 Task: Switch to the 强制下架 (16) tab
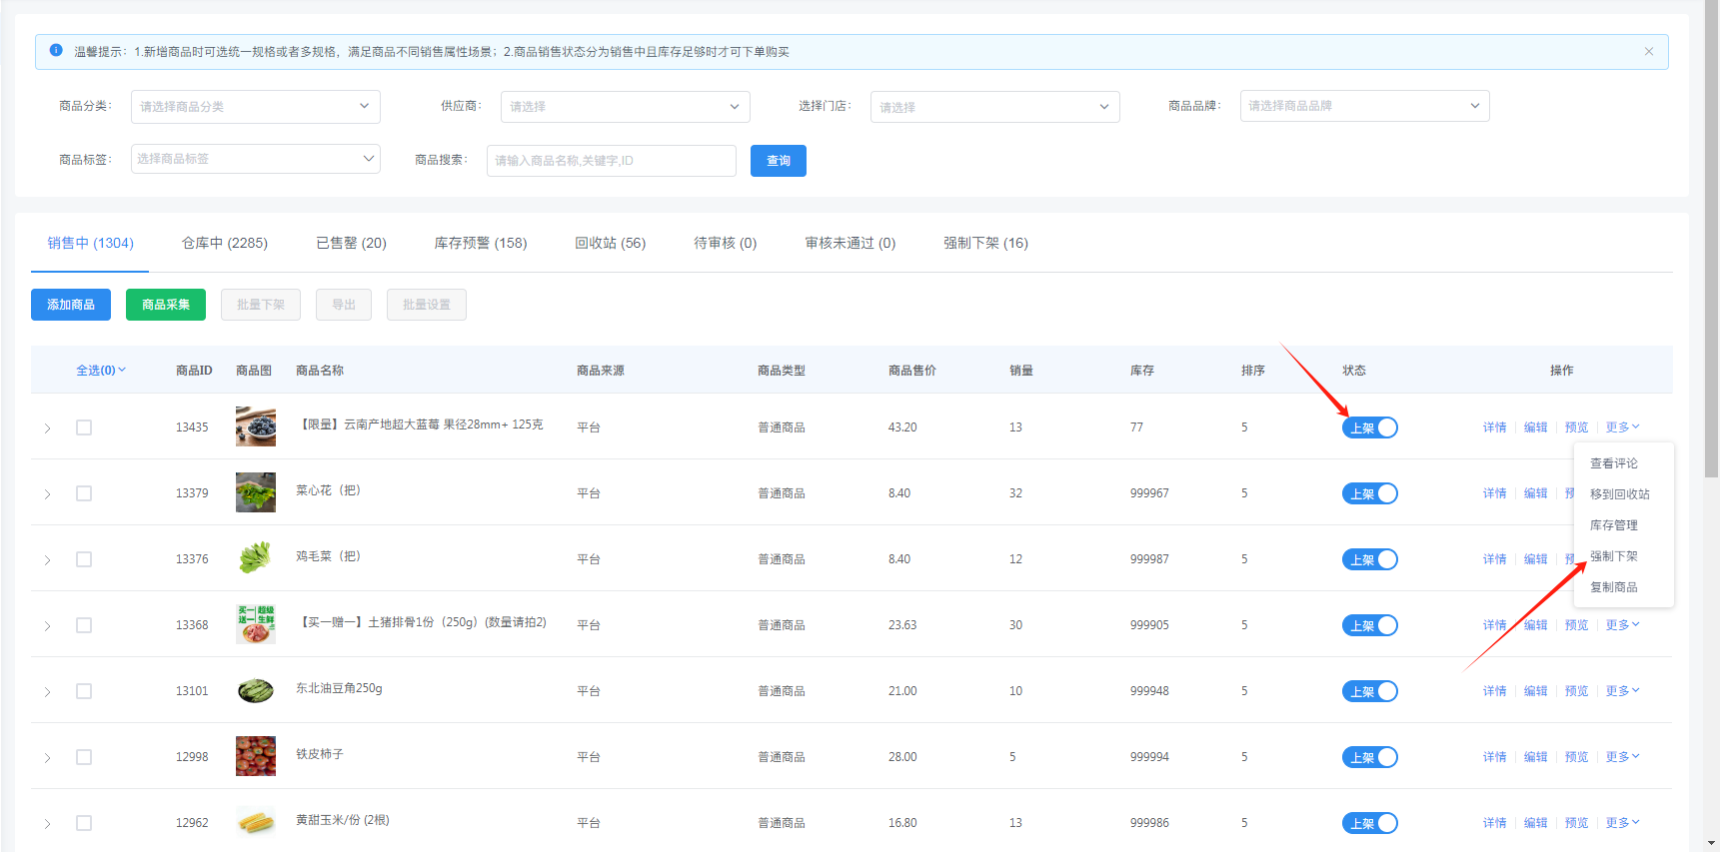(985, 243)
